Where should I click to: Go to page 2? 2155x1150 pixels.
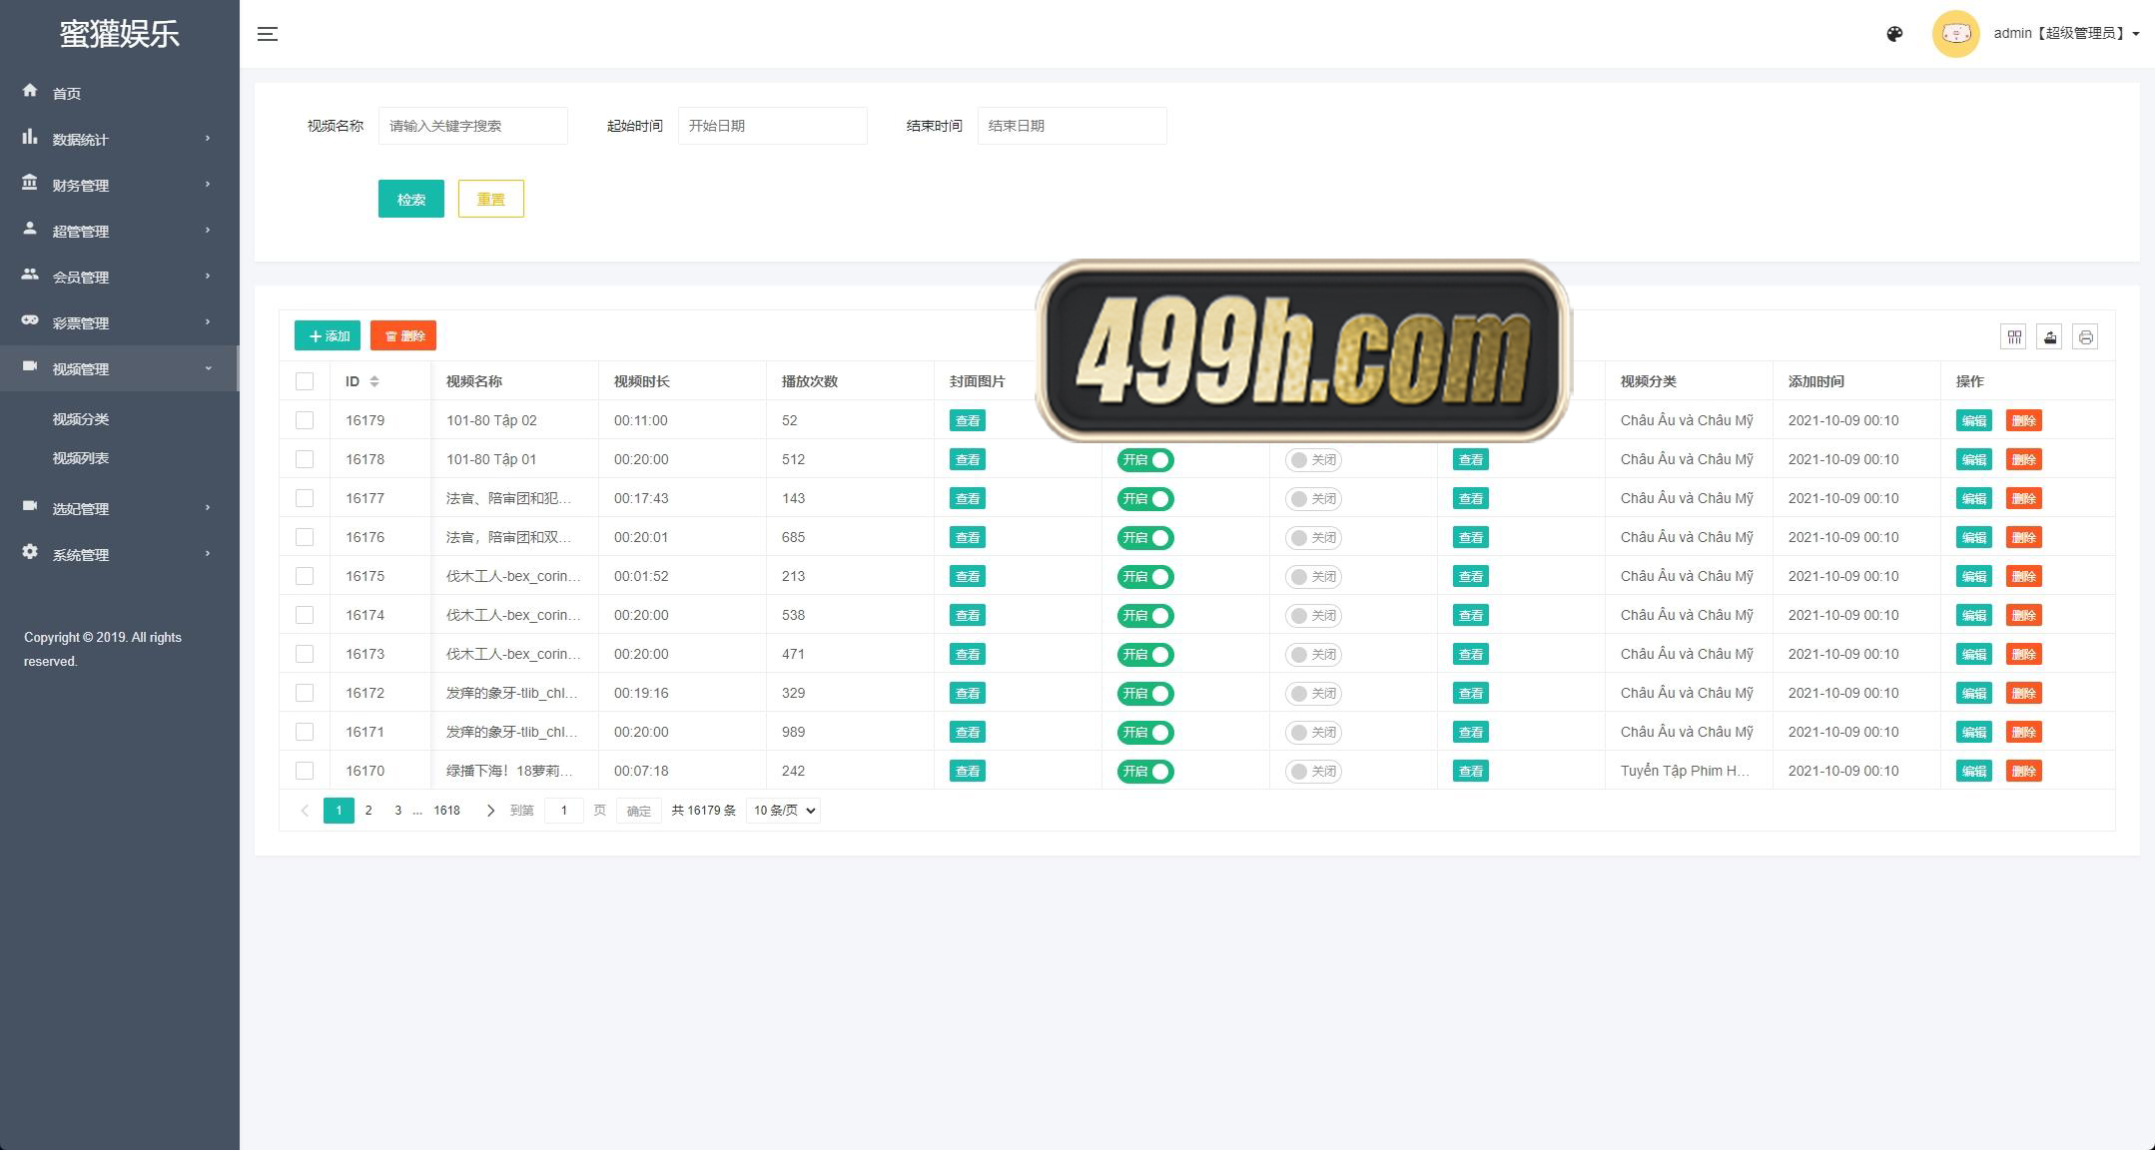(x=368, y=811)
